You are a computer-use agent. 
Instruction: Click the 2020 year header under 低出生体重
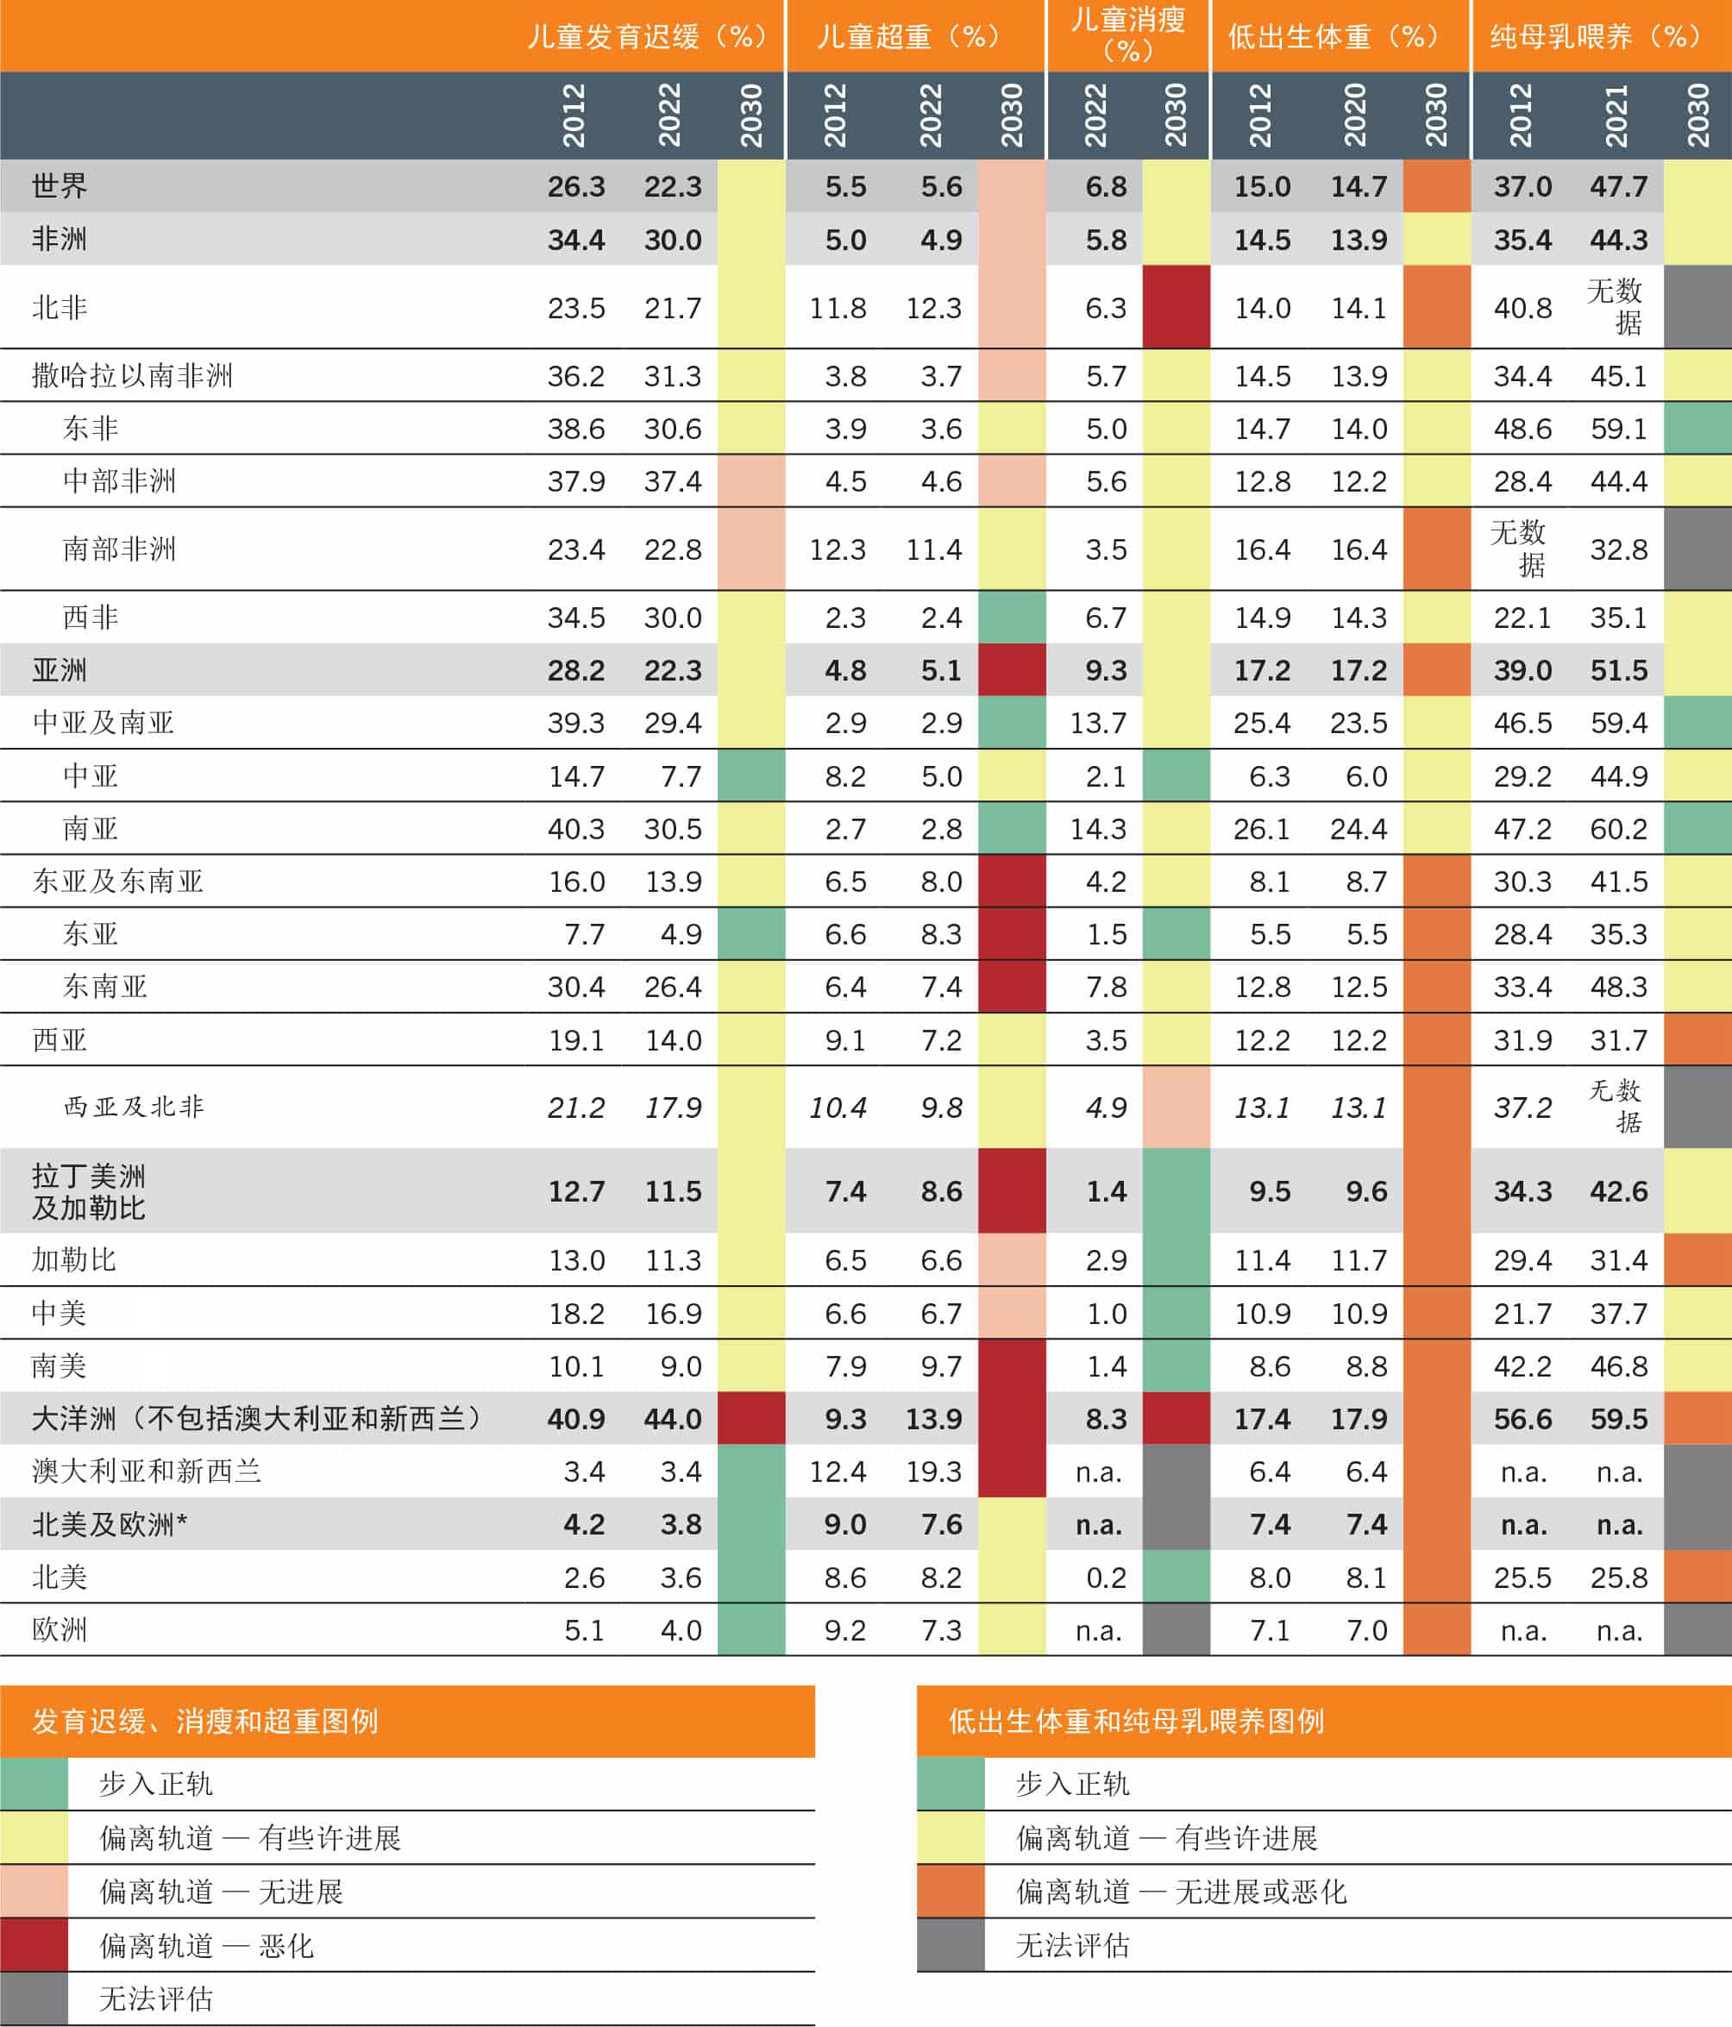[1355, 116]
